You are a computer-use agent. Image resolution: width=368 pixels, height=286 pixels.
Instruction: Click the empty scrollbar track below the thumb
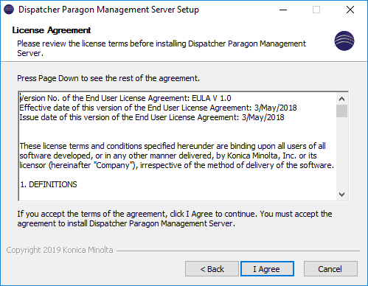click(341, 153)
